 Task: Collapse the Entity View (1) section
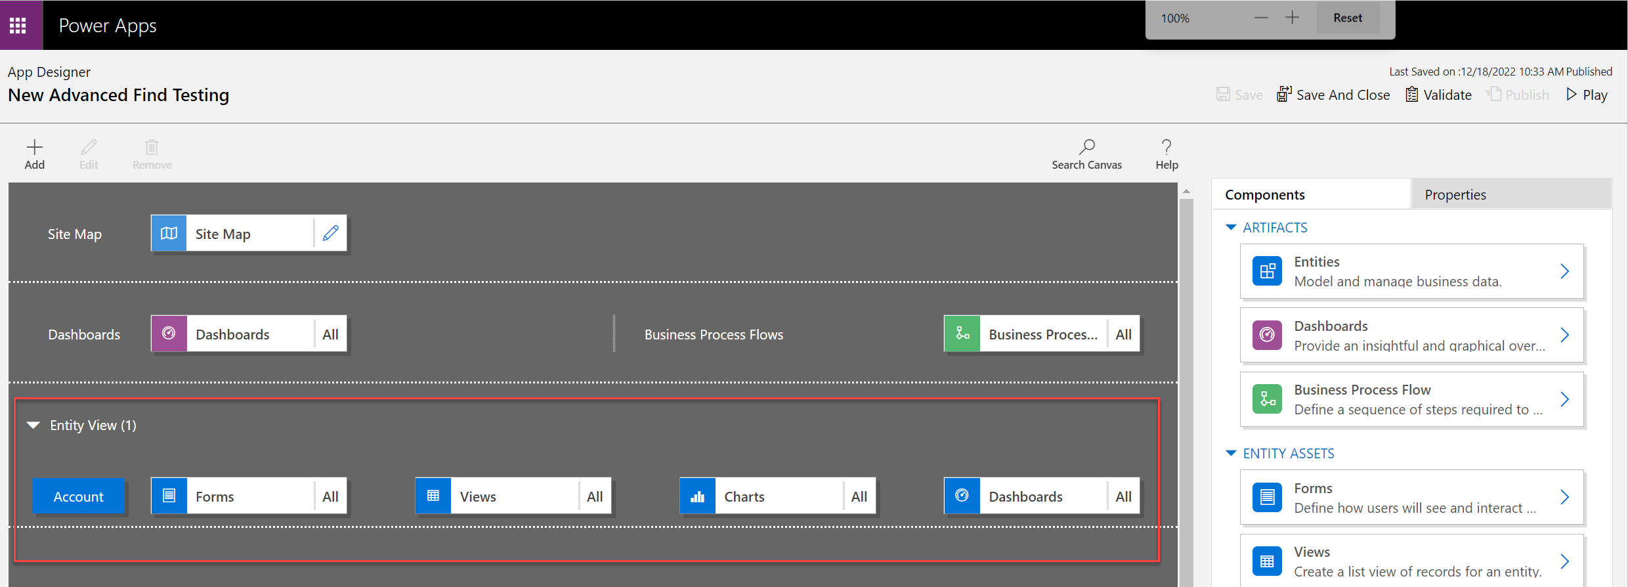[33, 425]
